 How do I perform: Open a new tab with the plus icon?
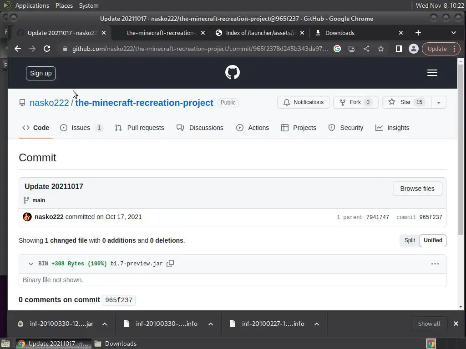tap(418, 33)
